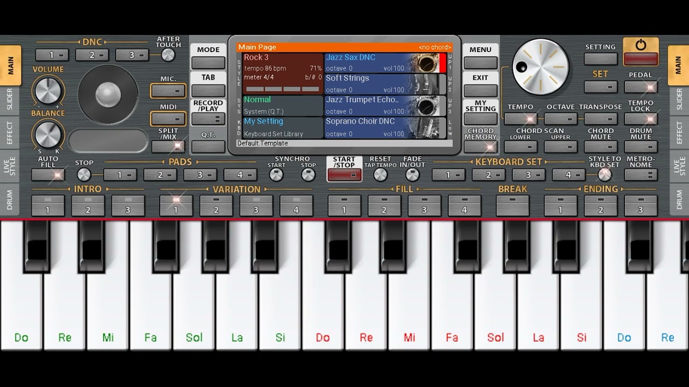Adjust the Volume knob

(48, 90)
